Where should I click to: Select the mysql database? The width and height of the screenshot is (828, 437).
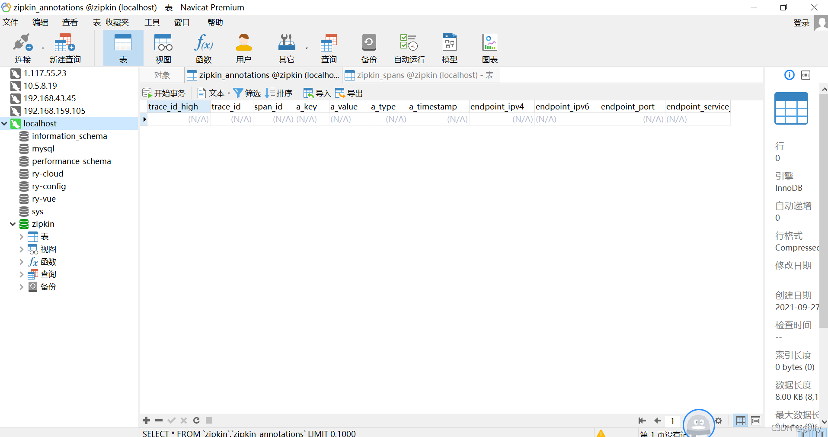[x=43, y=149]
